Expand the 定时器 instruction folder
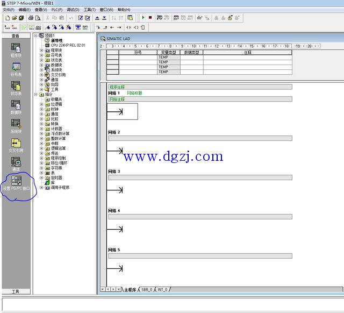Screen dimensions: 344x313 point(41,177)
